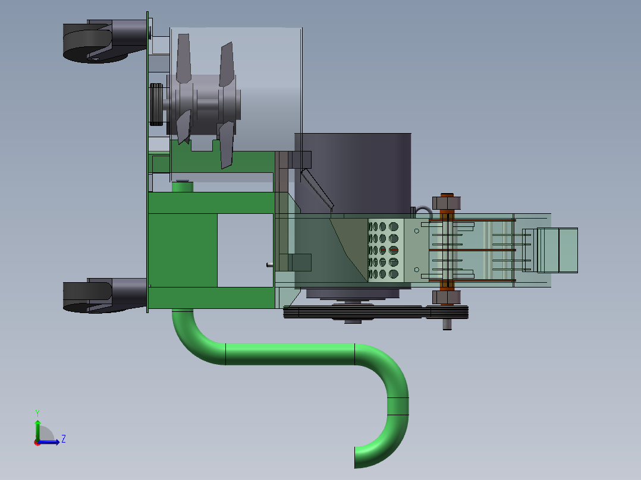Click the green Y axis arrow of the triad
Viewport: 641px width, 480px height.
(37, 430)
